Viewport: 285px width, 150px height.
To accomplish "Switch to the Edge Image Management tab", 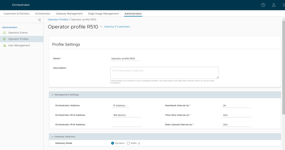I will pyautogui.click(x=103, y=13).
